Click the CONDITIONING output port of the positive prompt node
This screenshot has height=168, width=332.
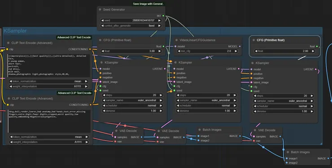pos(90,49)
